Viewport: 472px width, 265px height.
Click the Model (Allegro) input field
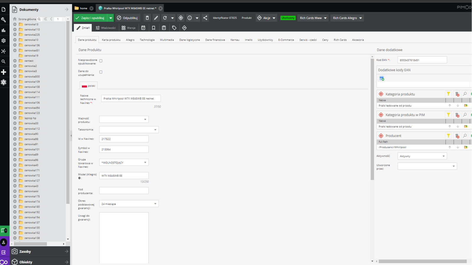124,175
